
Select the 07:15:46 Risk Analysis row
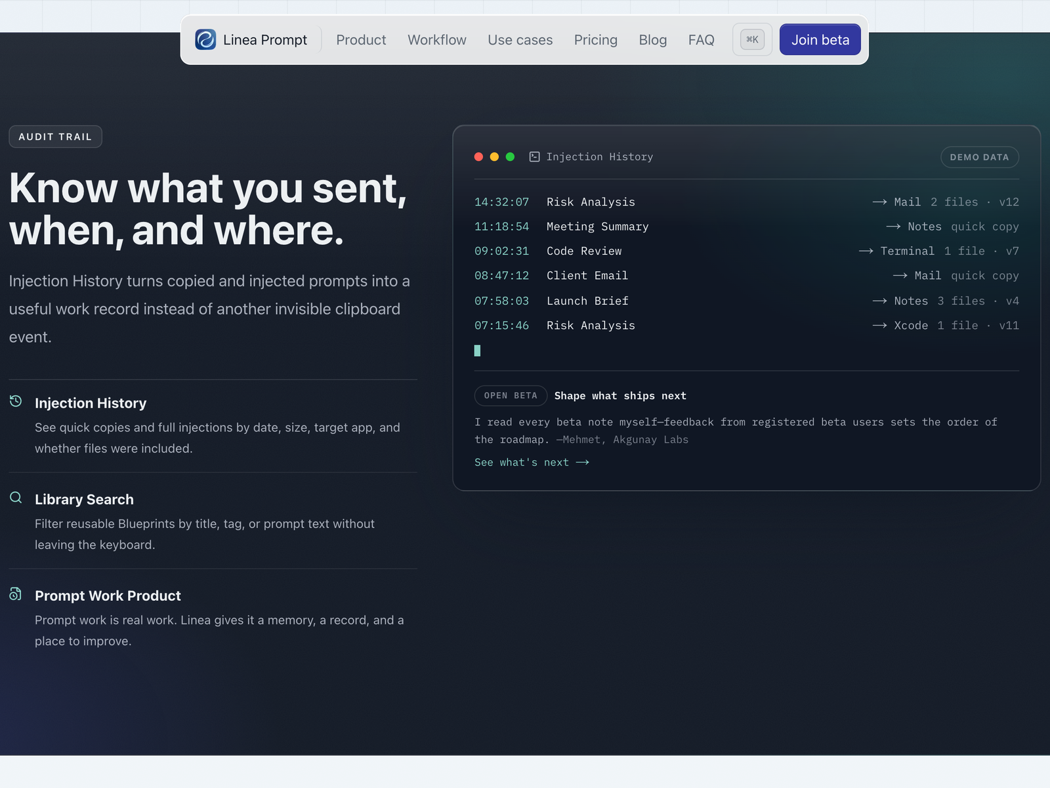click(747, 326)
